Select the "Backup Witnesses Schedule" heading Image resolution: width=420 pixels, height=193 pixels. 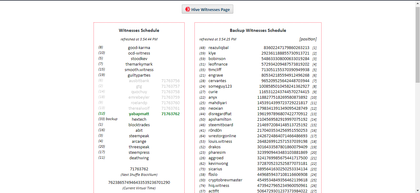(258, 30)
